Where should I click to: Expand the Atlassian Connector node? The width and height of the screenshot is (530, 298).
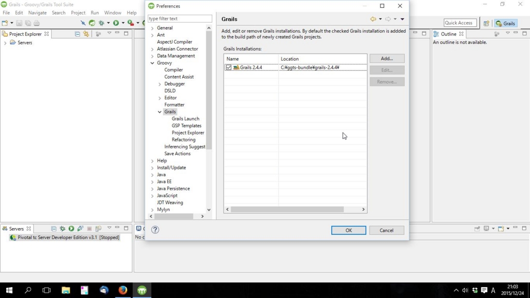[x=152, y=49]
